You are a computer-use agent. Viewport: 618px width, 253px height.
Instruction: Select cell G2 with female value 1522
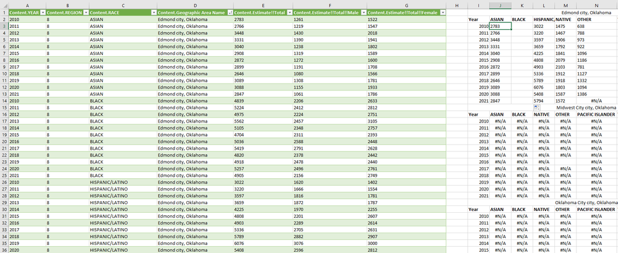coord(406,19)
